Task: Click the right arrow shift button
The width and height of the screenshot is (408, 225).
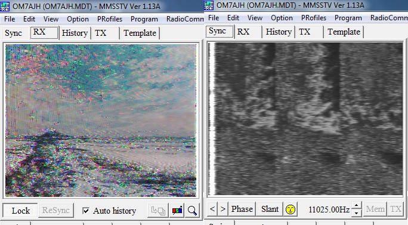Action: pos(222,209)
